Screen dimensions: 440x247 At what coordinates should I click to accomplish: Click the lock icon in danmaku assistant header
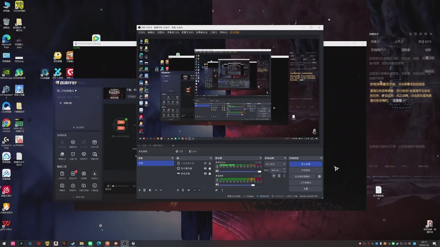tap(421, 34)
